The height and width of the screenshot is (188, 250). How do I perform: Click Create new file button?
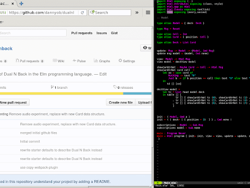coord(121,102)
